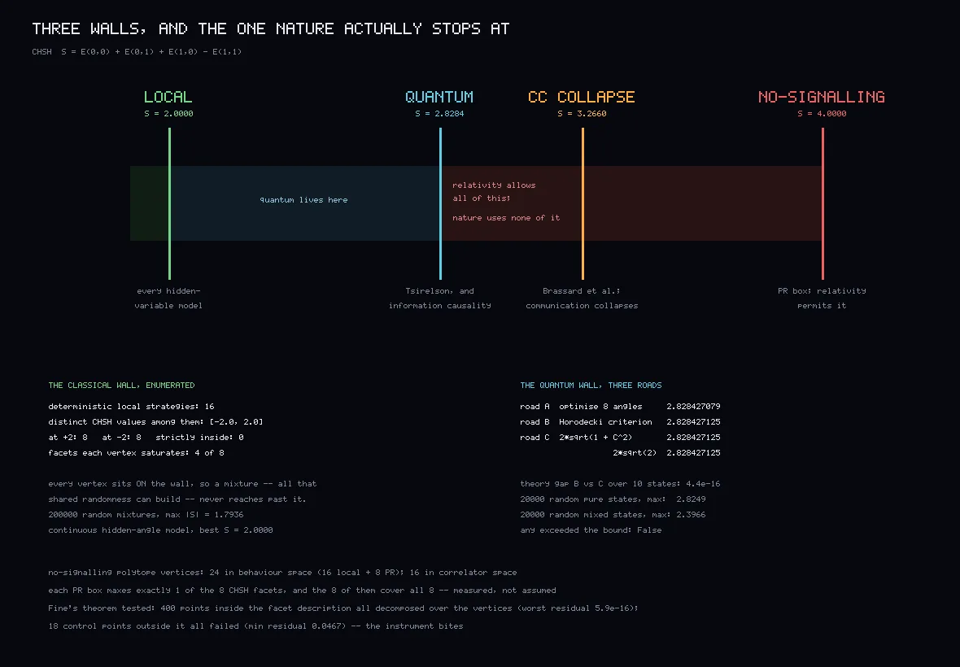960x667 pixels.
Task: Click the 'PR box: relativity permits it' caption
Action: 822,298
